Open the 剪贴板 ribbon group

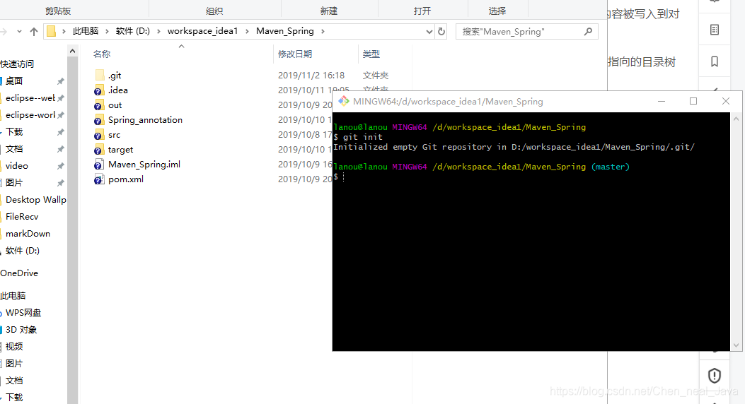click(x=58, y=11)
